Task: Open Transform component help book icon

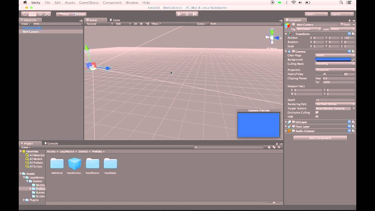Action: pyautogui.click(x=349, y=34)
